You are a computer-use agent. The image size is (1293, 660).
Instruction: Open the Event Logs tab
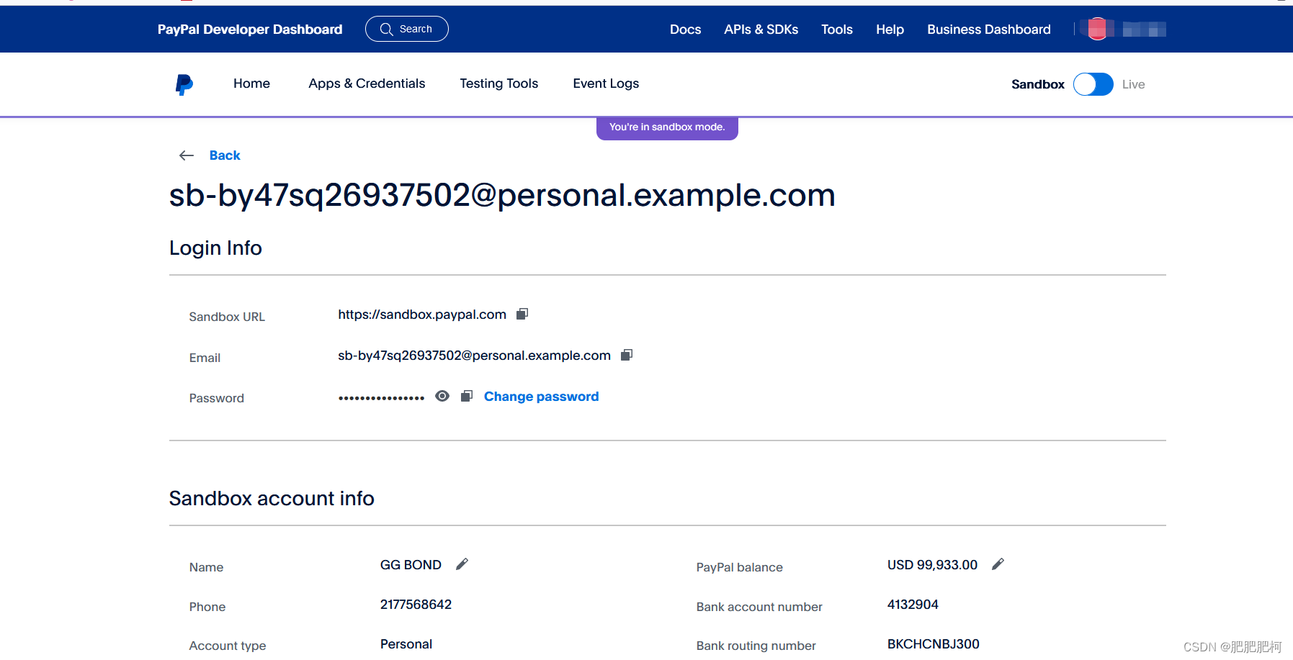coord(605,83)
